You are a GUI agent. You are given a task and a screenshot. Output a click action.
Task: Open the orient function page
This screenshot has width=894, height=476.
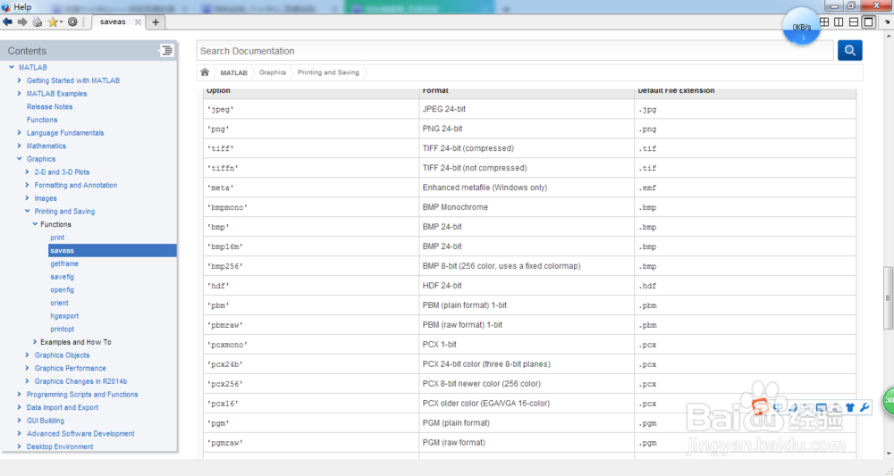[x=59, y=303]
